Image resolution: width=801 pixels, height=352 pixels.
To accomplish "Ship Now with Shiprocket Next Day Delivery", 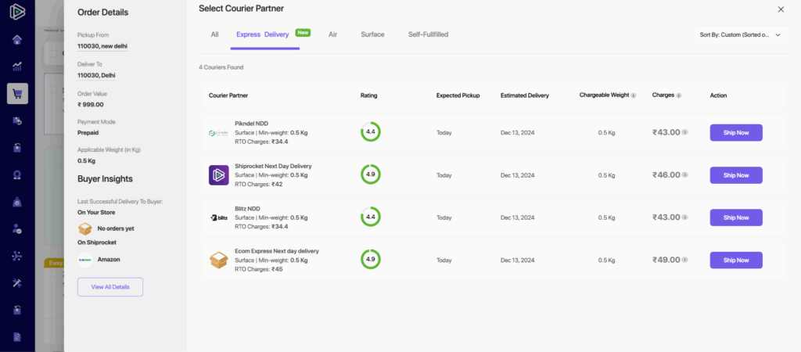I will [735, 175].
